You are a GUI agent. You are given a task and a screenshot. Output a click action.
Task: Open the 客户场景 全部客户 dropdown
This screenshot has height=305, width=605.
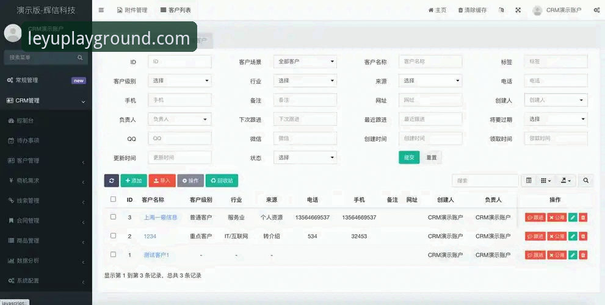[x=305, y=62]
